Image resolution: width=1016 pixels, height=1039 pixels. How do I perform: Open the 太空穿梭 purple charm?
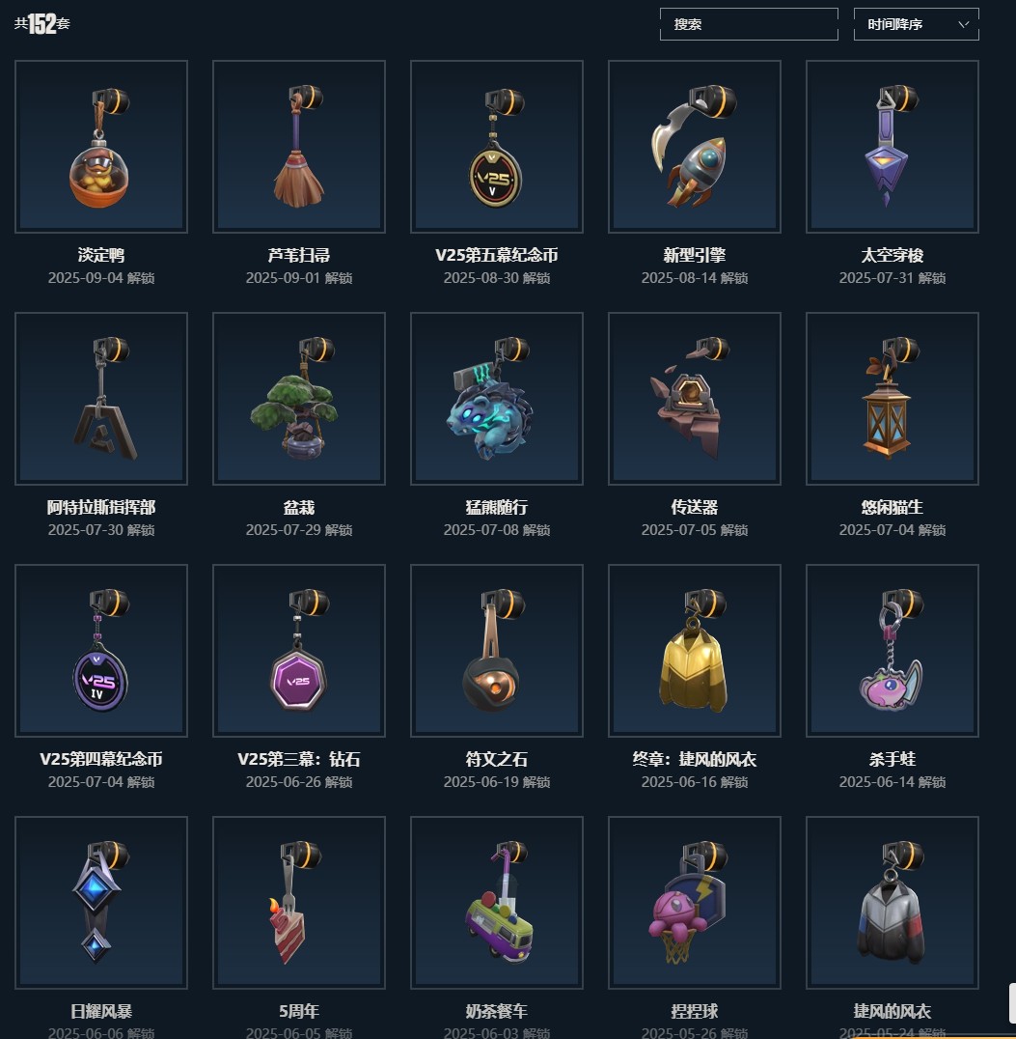tap(892, 147)
